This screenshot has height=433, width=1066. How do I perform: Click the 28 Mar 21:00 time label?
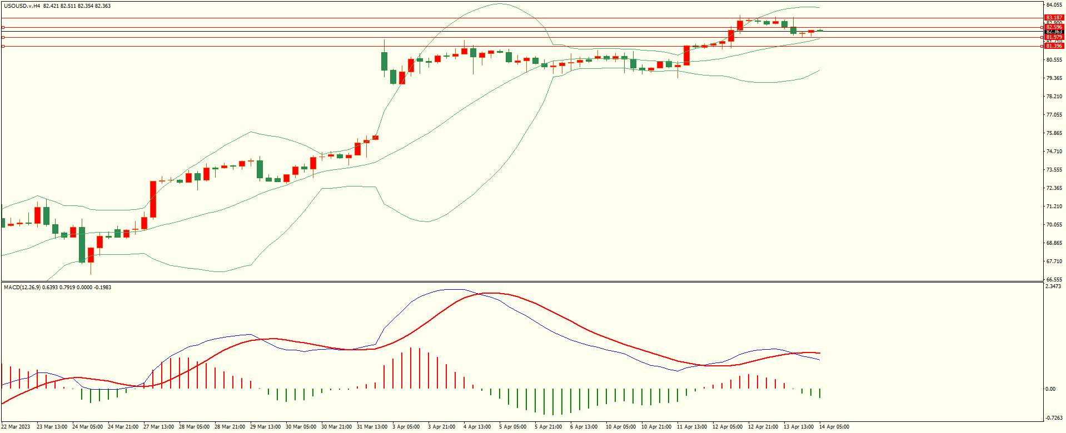pos(230,427)
